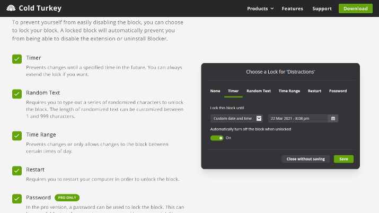The width and height of the screenshot is (379, 213).
Task: Select the Time Range lock tab
Action: tap(289, 91)
